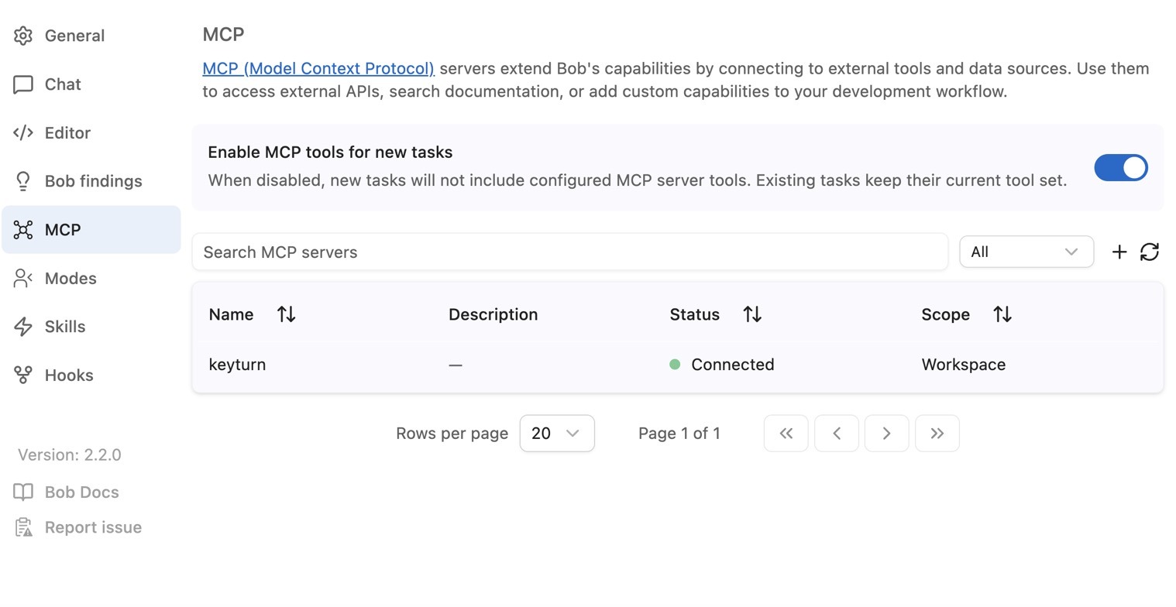Click the Scope column header label
The width and height of the screenshot is (1176, 607).
[x=945, y=314]
